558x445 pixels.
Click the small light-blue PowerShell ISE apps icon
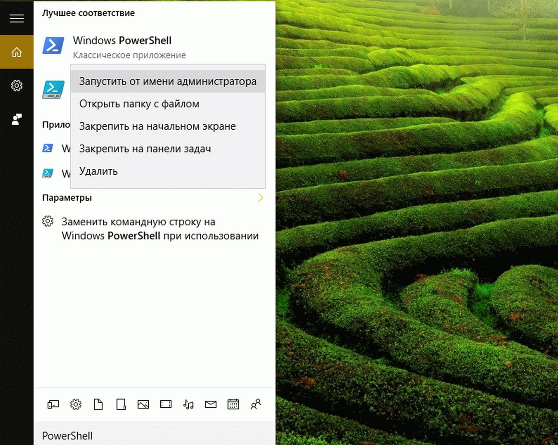tap(47, 173)
